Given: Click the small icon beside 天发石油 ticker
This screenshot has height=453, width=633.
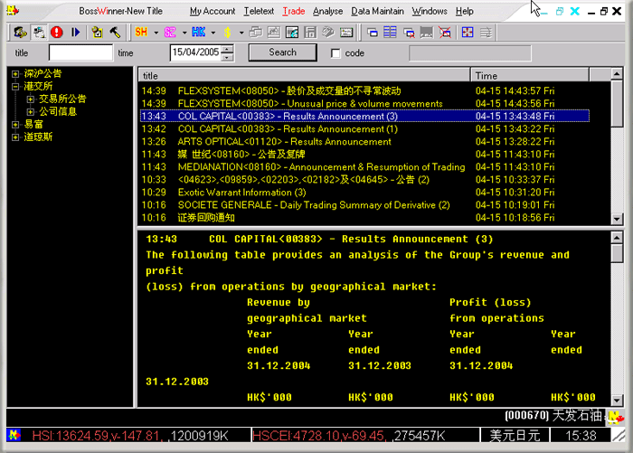Looking at the screenshot, I should [x=615, y=417].
